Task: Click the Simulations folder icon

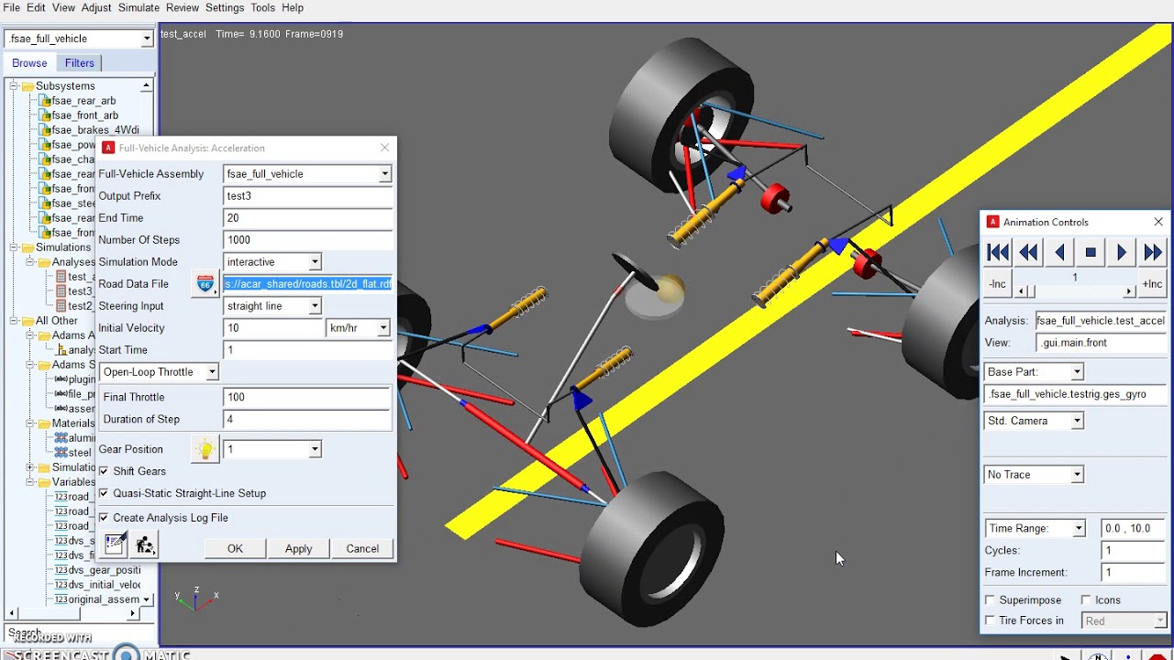Action: [28, 247]
